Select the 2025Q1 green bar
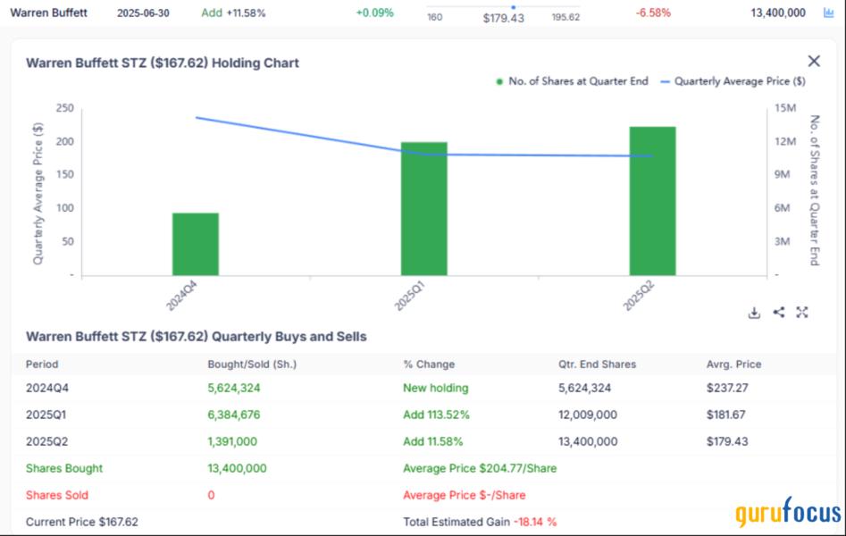The image size is (846, 536). [424, 209]
